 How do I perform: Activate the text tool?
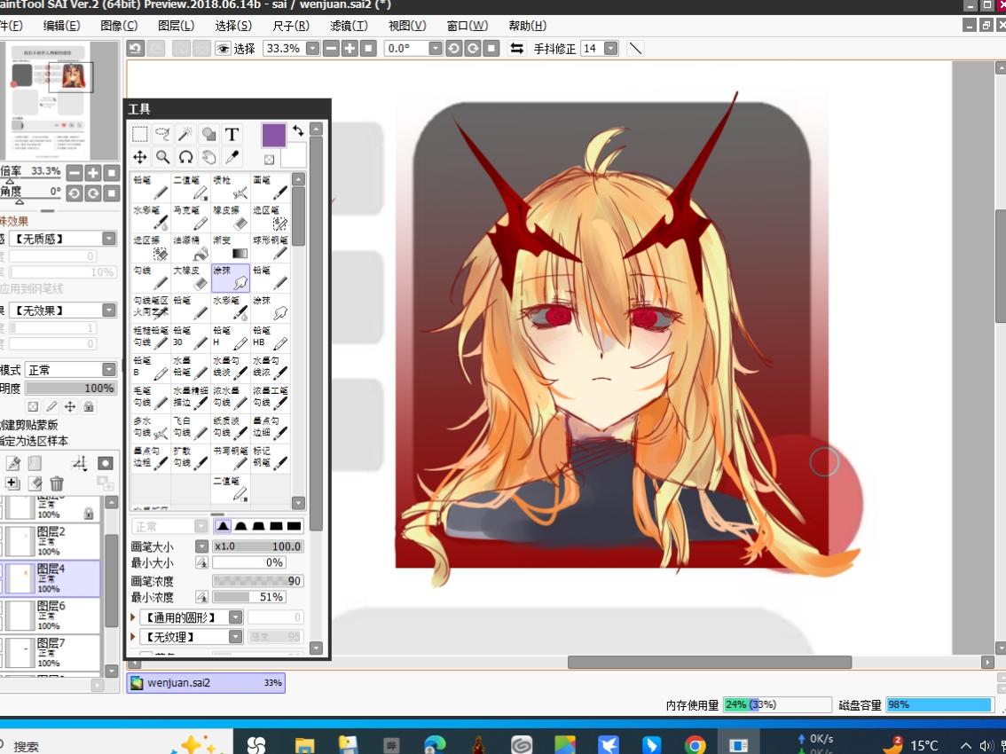click(232, 134)
